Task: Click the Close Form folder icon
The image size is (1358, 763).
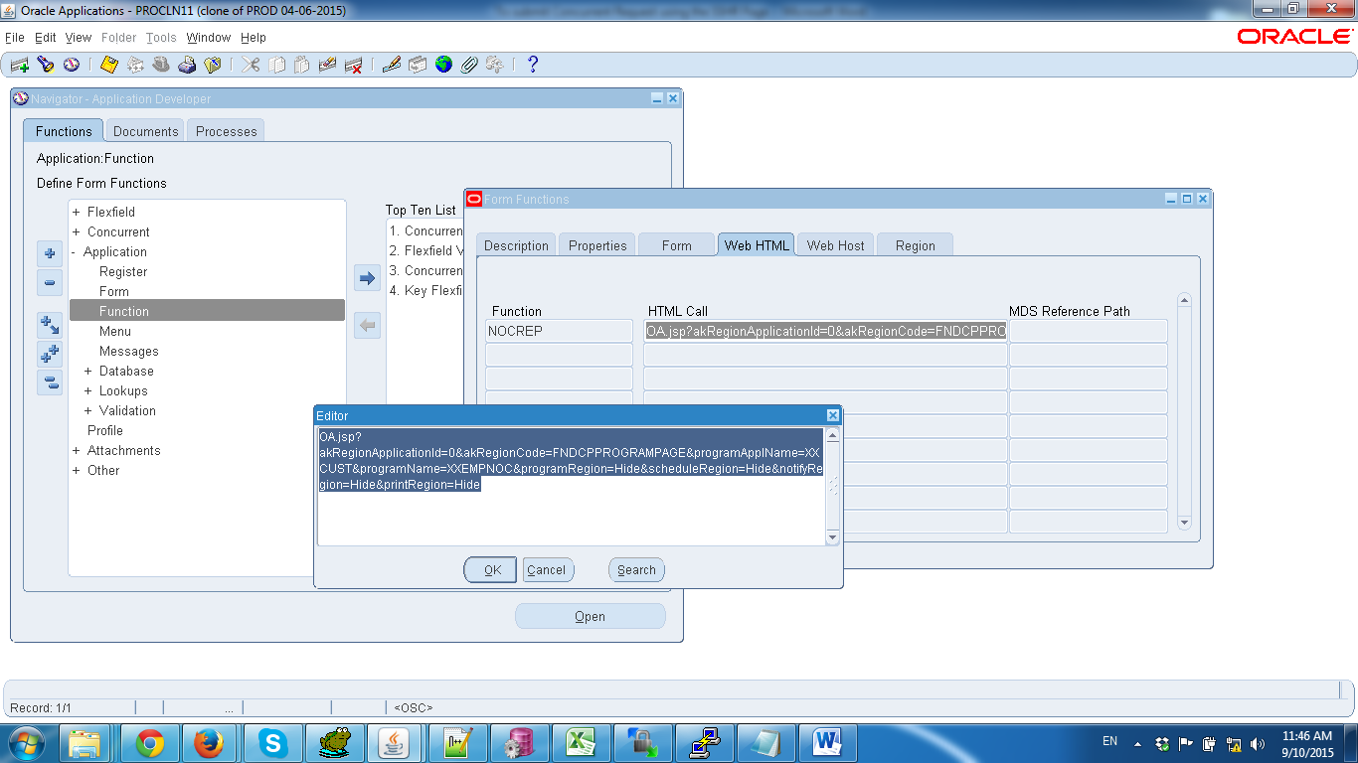Action: click(212, 65)
